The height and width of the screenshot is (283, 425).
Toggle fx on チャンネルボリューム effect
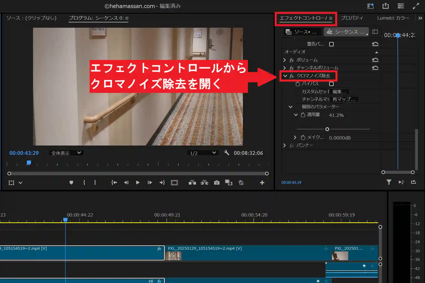click(292, 68)
